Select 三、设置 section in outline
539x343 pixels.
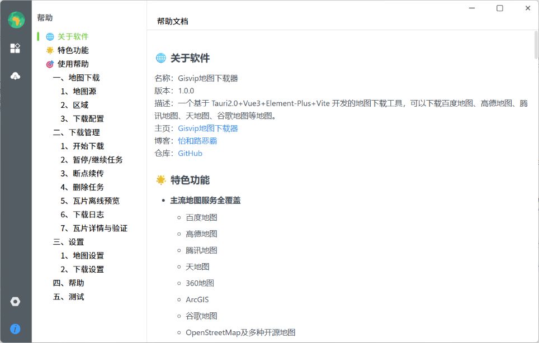tap(68, 242)
